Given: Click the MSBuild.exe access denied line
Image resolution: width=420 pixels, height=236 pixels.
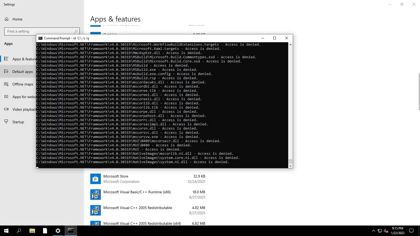Looking at the screenshot, I should click(117, 70).
